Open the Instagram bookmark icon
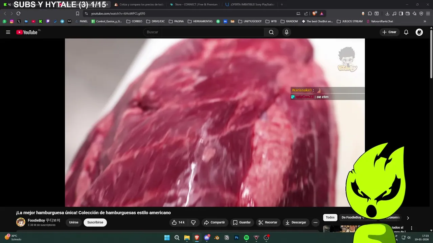Image resolution: width=433 pixels, height=243 pixels. (x=12, y=21)
